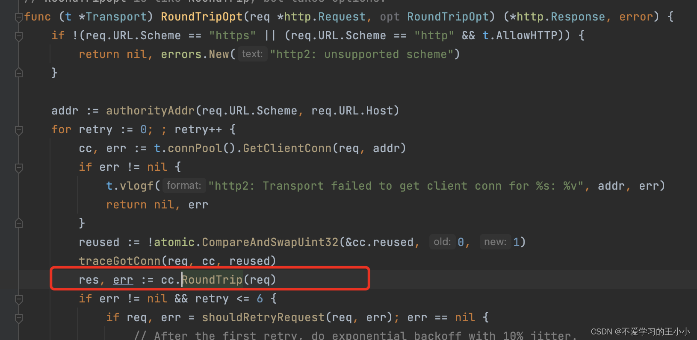697x340 pixels.
Task: Click fold-end marker below 'return nil, err'
Action: tap(18, 223)
